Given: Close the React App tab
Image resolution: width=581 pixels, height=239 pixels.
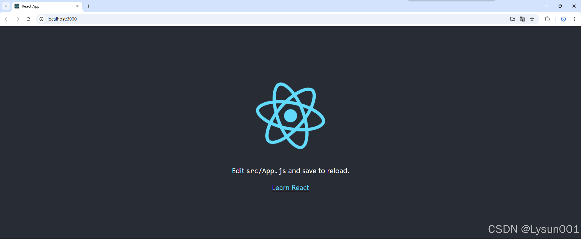Looking at the screenshot, I should [x=77, y=6].
